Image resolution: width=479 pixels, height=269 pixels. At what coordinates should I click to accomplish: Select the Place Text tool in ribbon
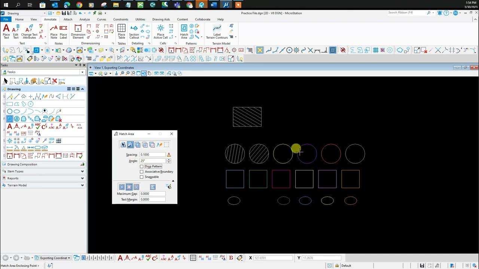(6, 32)
